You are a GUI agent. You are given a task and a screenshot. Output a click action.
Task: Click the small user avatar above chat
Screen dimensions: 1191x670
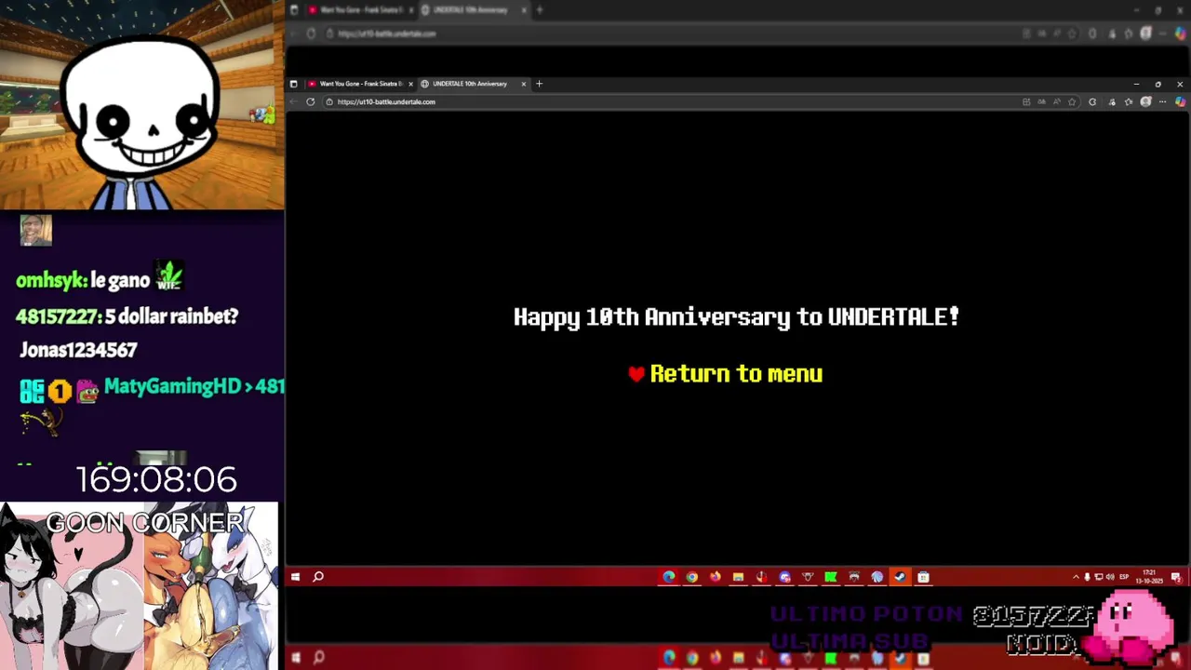point(36,231)
